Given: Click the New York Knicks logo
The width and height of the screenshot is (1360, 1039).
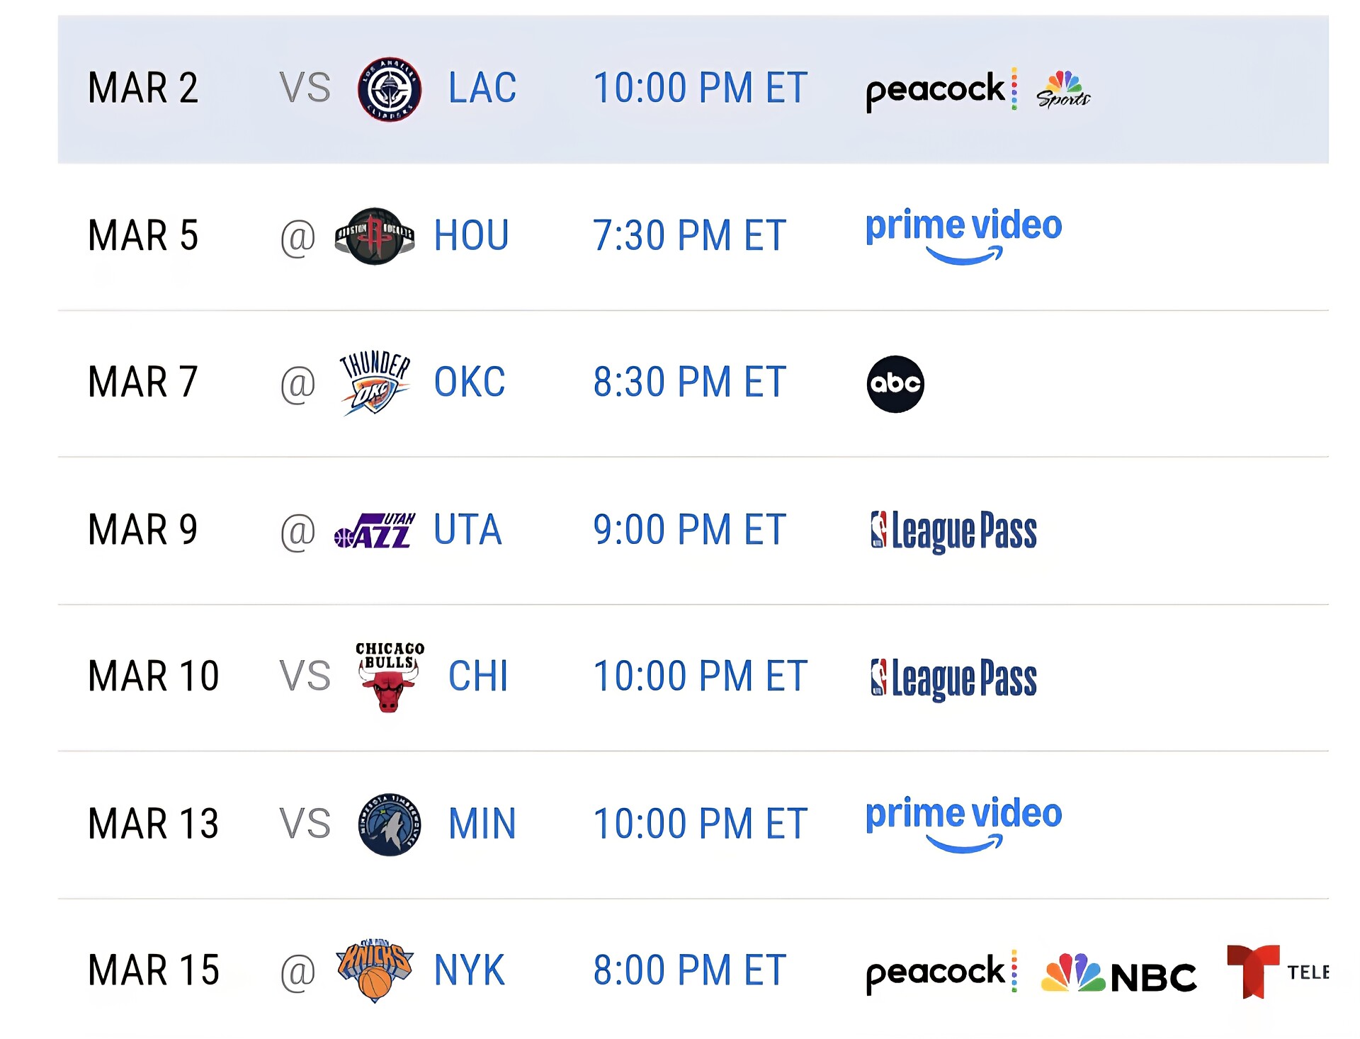Looking at the screenshot, I should click(375, 970).
